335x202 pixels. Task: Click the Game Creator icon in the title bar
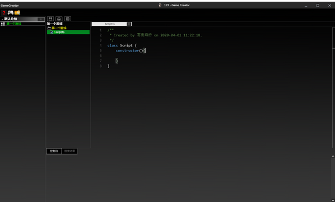pos(160,5)
